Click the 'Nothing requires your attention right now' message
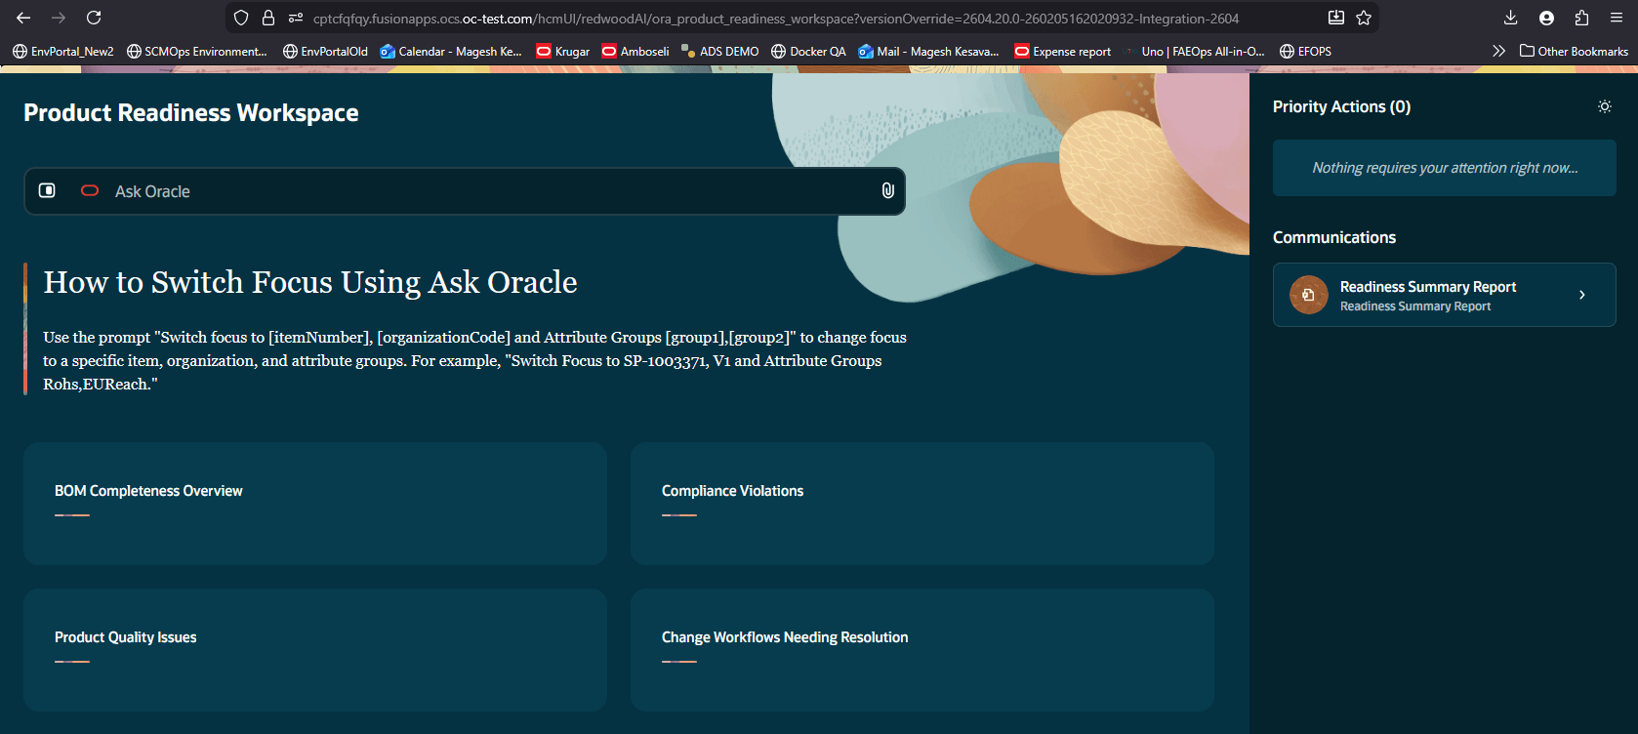The image size is (1638, 734). pyautogui.click(x=1445, y=168)
